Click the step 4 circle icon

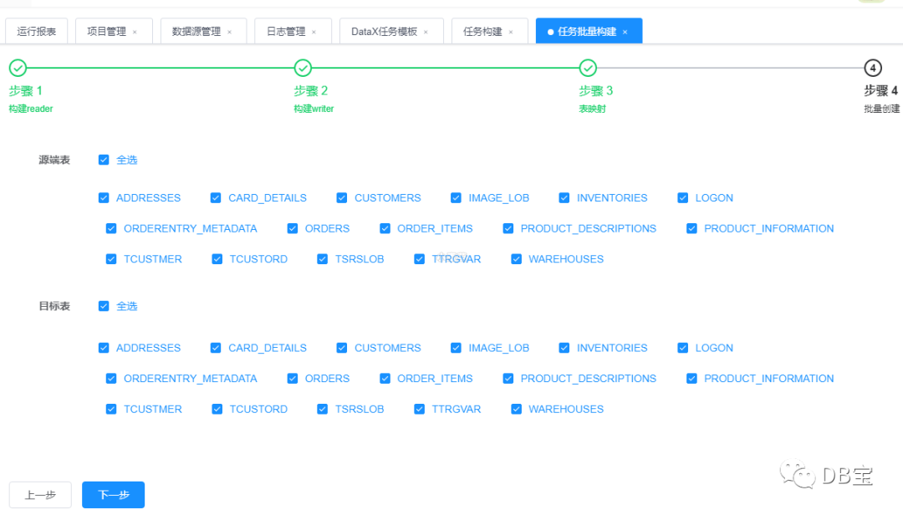(x=873, y=68)
